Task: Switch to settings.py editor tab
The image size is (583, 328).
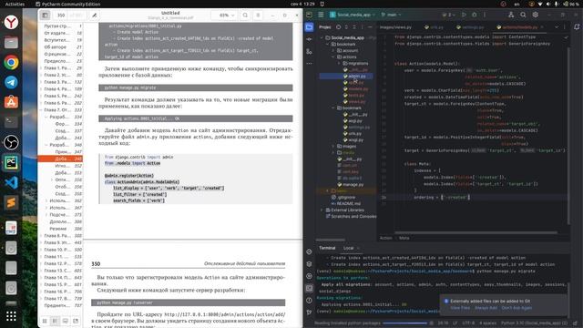Action: (x=470, y=27)
